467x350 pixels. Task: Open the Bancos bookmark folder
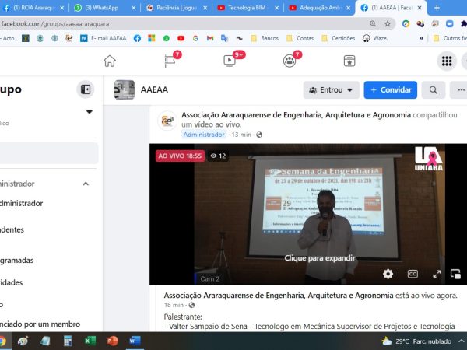[x=265, y=38]
